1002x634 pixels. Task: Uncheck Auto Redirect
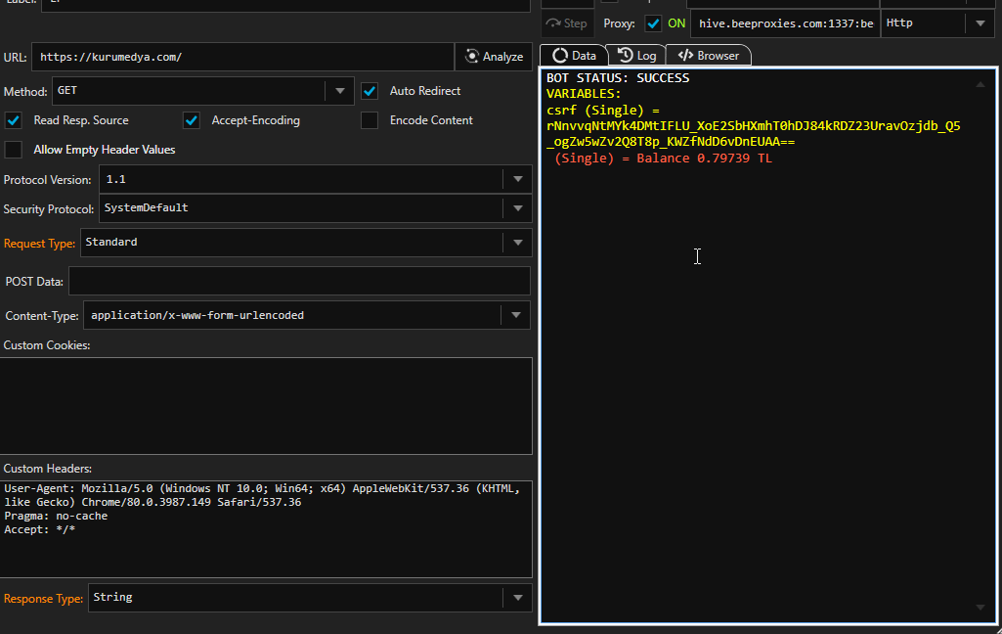(x=370, y=91)
